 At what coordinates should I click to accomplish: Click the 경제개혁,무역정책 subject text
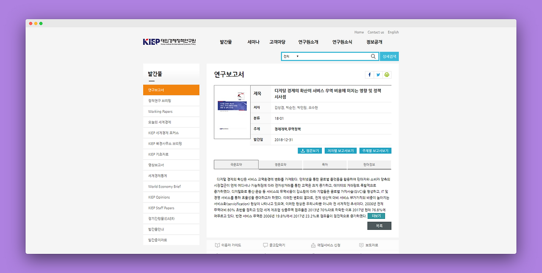click(x=288, y=129)
